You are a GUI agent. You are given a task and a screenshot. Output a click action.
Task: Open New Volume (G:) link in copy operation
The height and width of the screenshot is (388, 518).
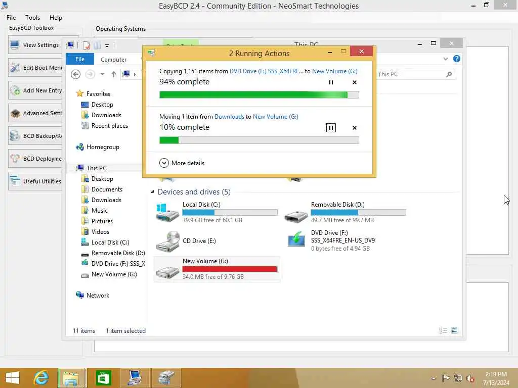click(335, 71)
